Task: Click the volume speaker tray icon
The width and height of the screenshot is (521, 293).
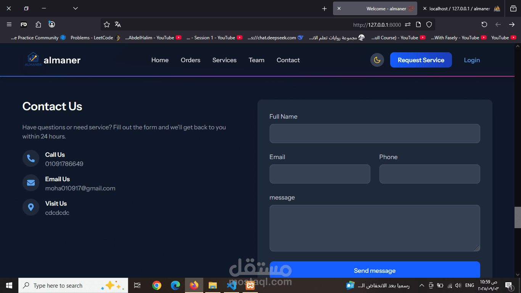Action: tap(458, 285)
